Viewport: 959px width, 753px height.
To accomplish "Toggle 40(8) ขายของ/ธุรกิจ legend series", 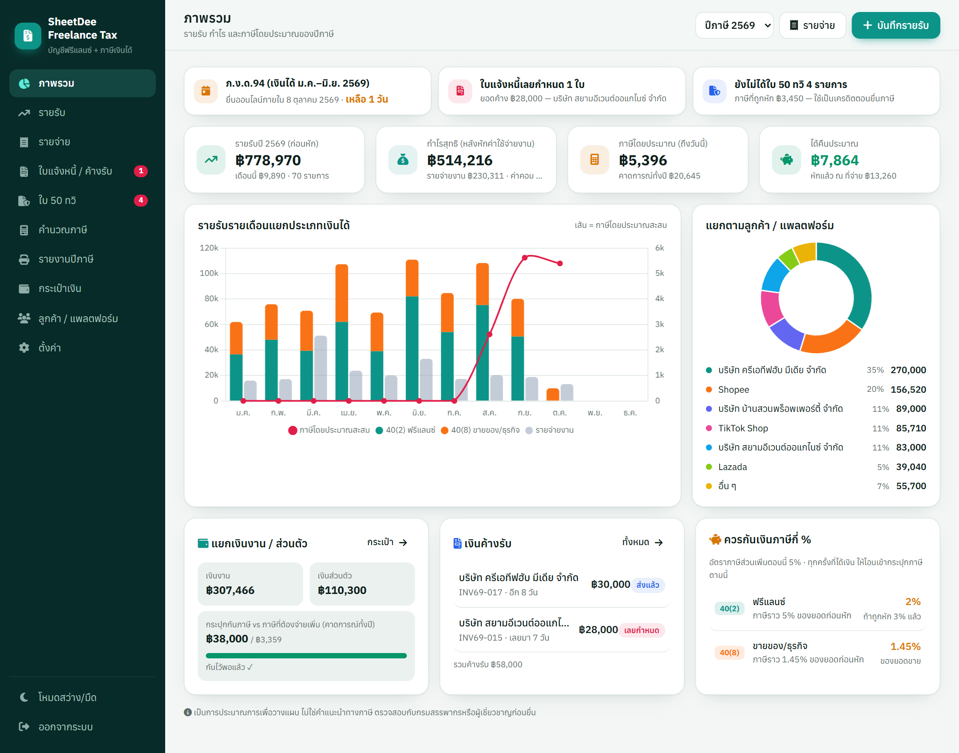I will 480,430.
